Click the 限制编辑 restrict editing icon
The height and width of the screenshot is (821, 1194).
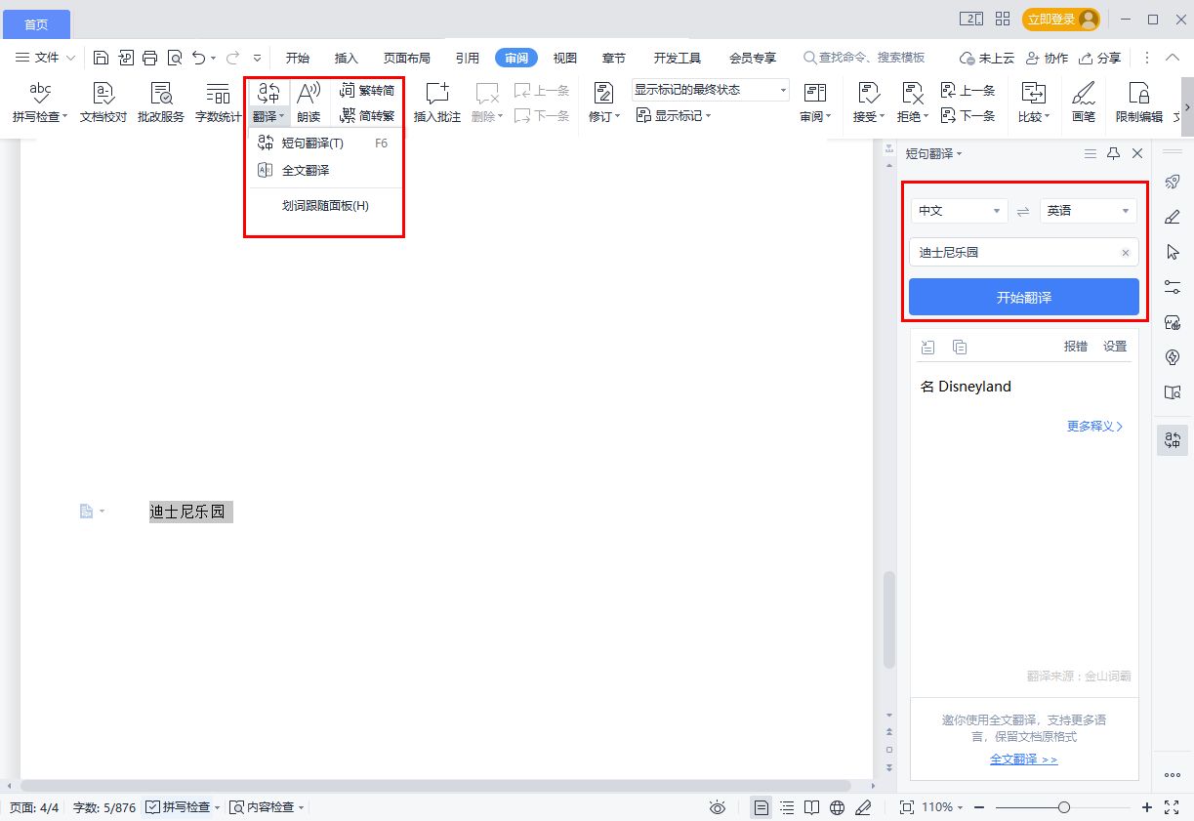tap(1138, 103)
